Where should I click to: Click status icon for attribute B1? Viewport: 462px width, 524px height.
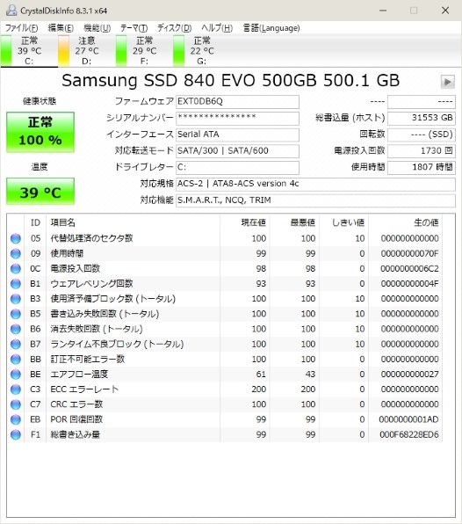pos(15,284)
